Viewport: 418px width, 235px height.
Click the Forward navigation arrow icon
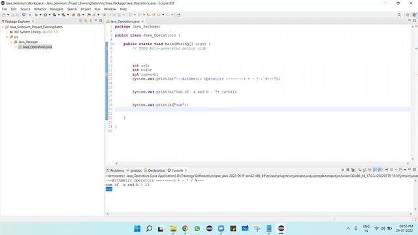[x=168, y=15]
